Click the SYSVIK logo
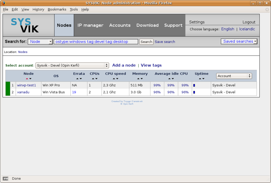The height and width of the screenshot is (183, 271). 25,25
